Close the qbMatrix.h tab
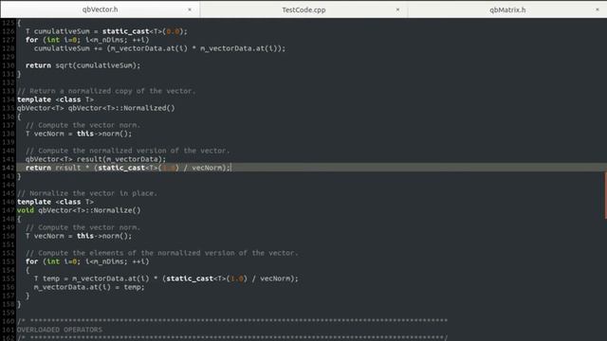The width and height of the screenshot is (607, 341). coord(598,9)
